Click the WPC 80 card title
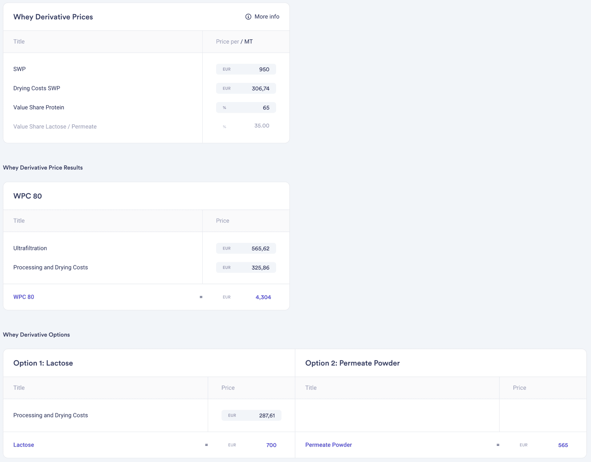Viewport: 591px width, 462px height. point(28,196)
